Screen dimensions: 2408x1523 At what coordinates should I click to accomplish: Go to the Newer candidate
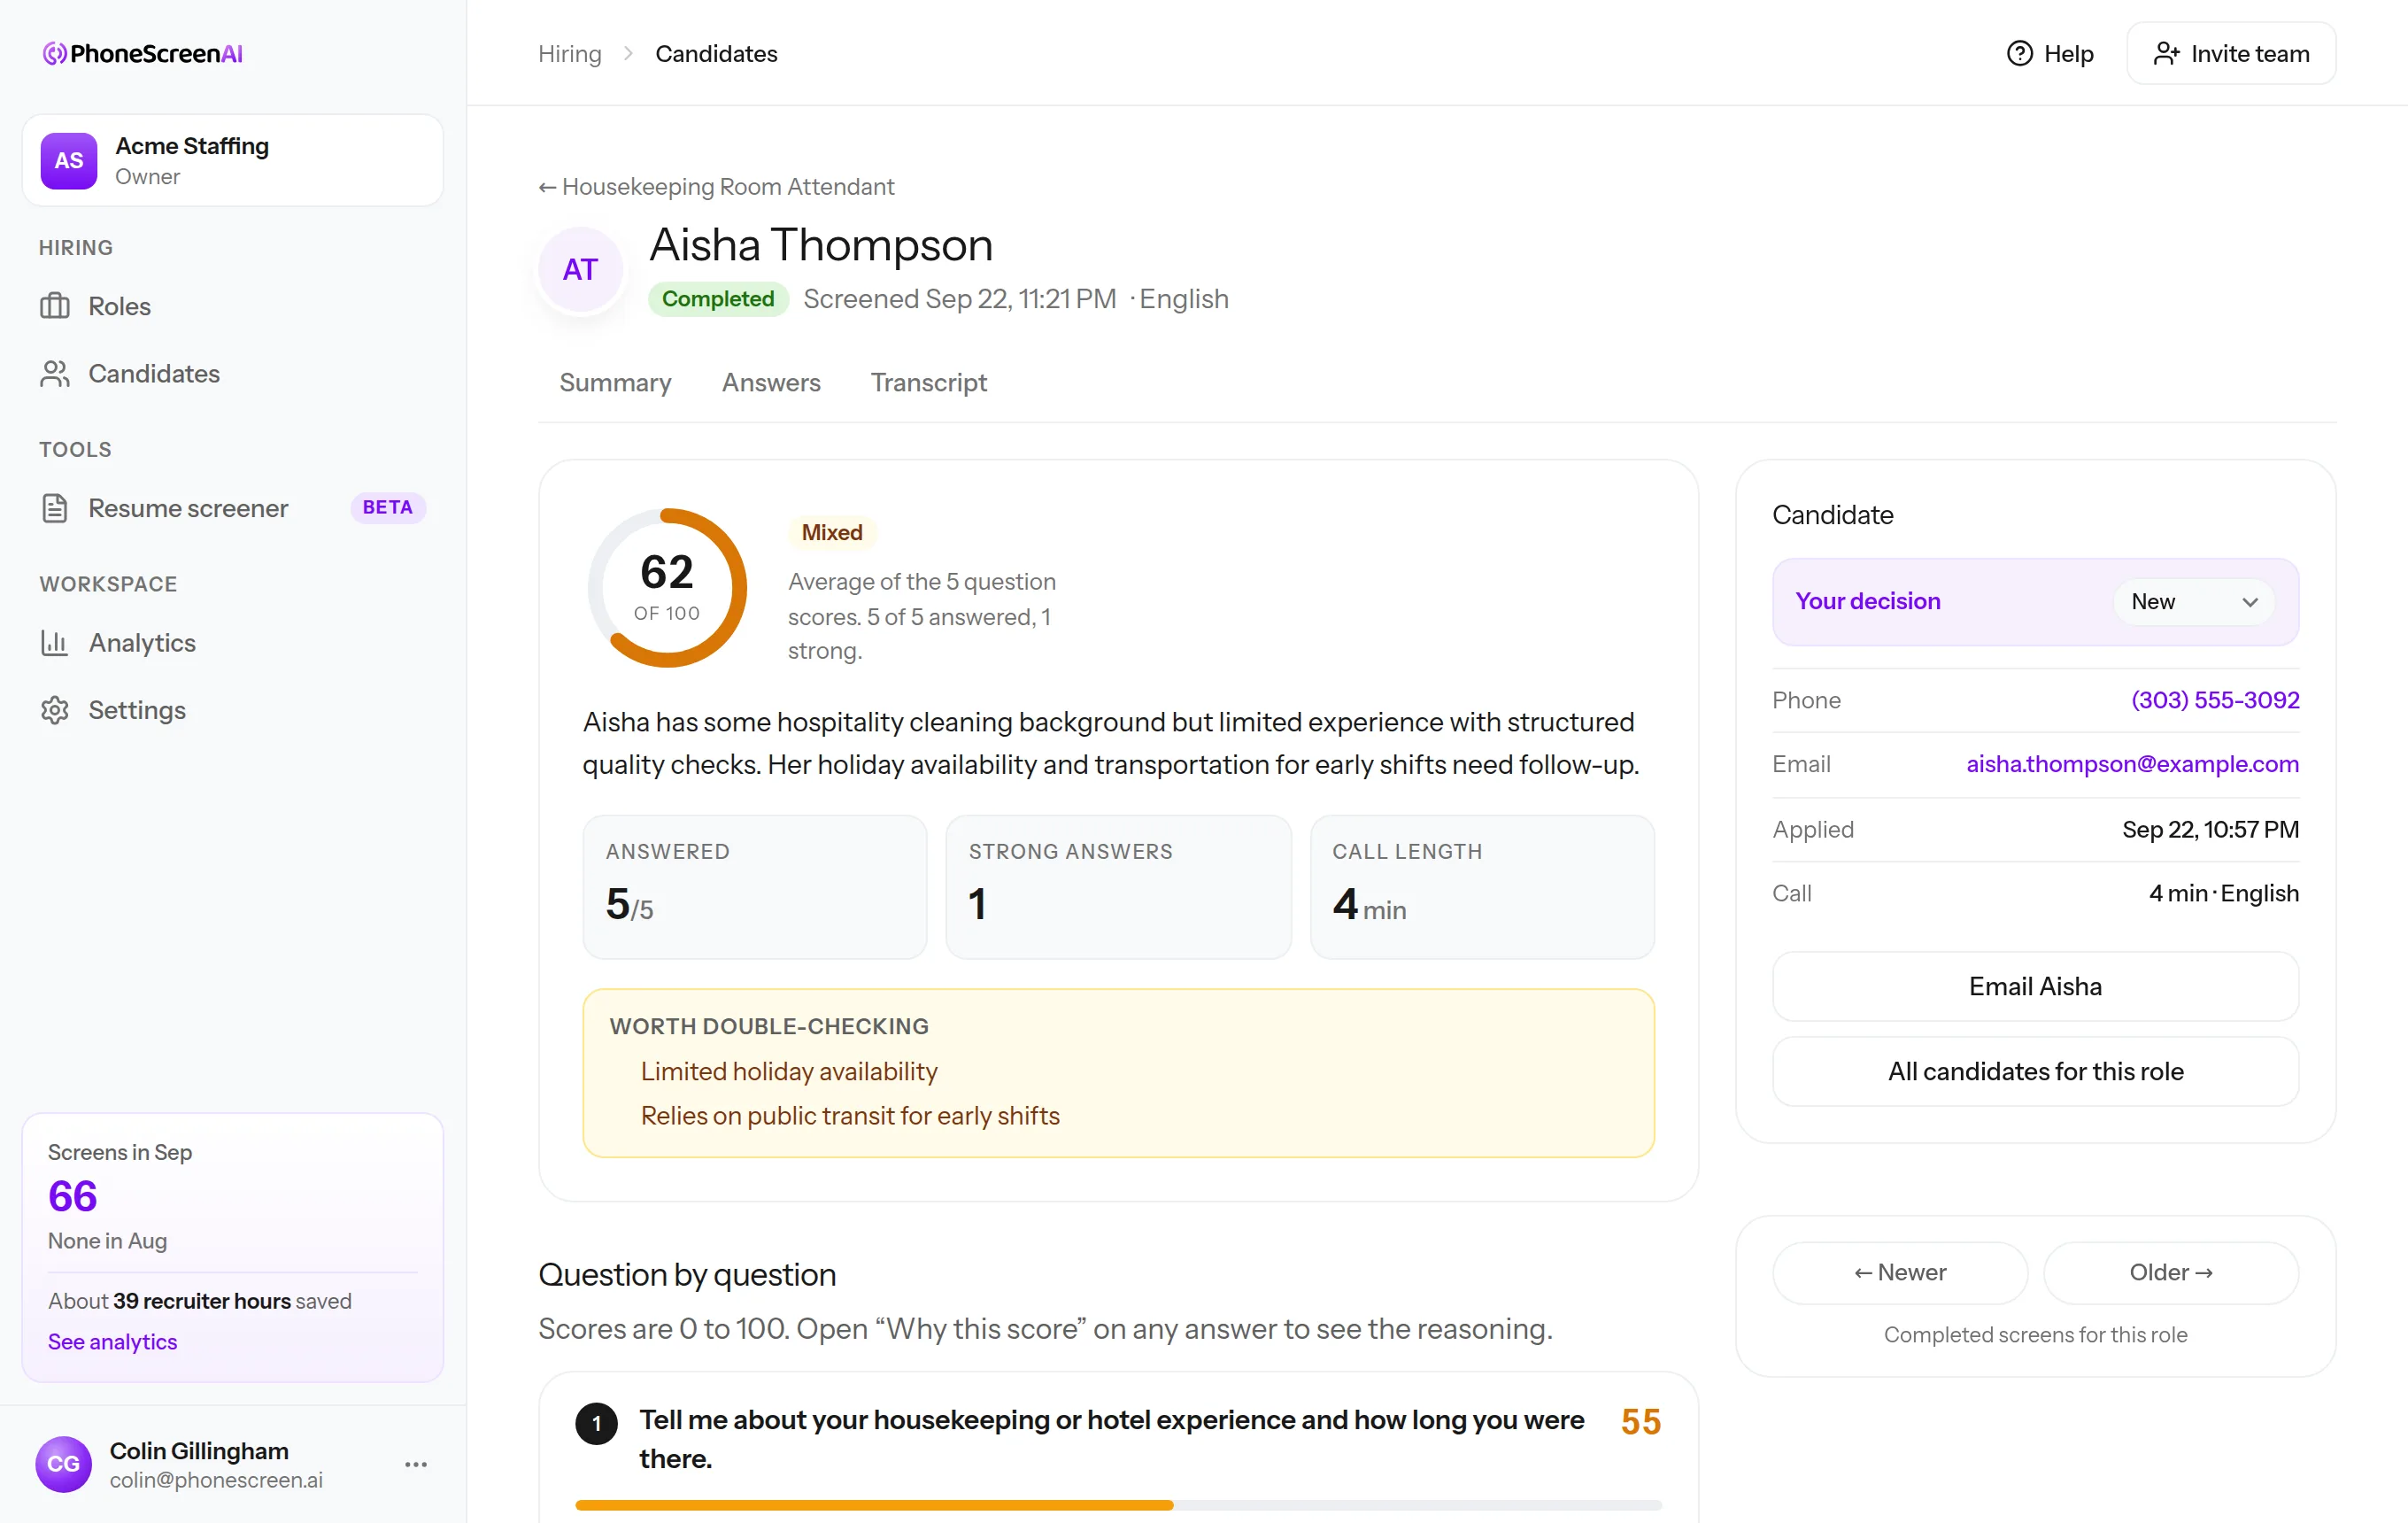point(1900,1272)
